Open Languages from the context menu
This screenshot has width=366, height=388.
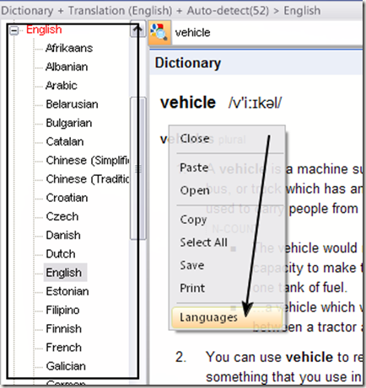pos(227,317)
